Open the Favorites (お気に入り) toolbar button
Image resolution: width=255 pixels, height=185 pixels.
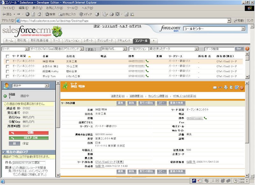coord(67,14)
